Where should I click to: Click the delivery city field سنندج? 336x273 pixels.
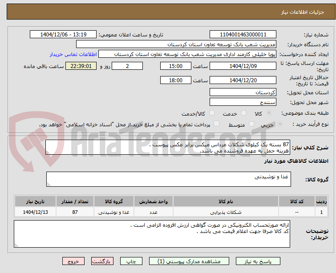point(243,102)
